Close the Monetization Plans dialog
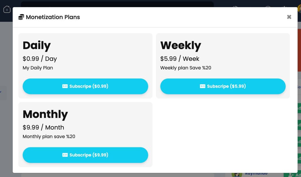 289,17
